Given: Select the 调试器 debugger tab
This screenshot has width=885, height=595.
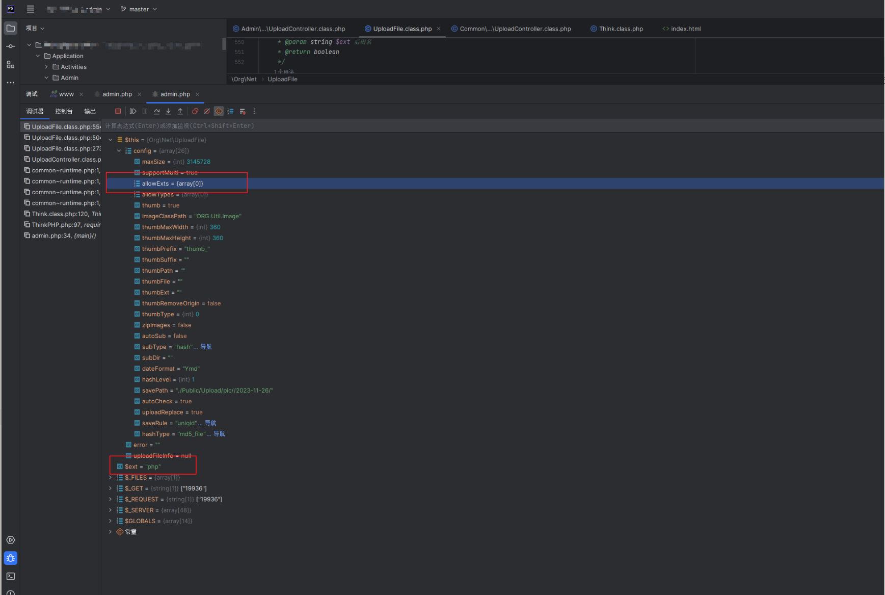Looking at the screenshot, I should [x=35, y=111].
